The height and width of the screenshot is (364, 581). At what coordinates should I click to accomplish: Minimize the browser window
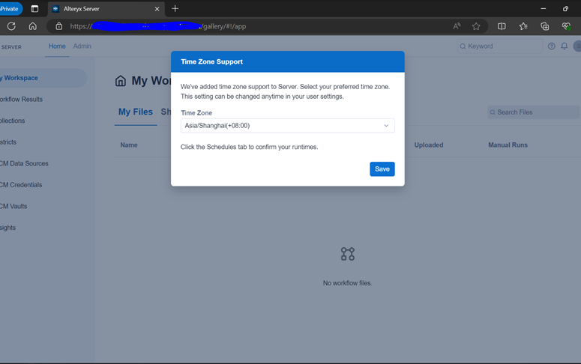click(544, 8)
